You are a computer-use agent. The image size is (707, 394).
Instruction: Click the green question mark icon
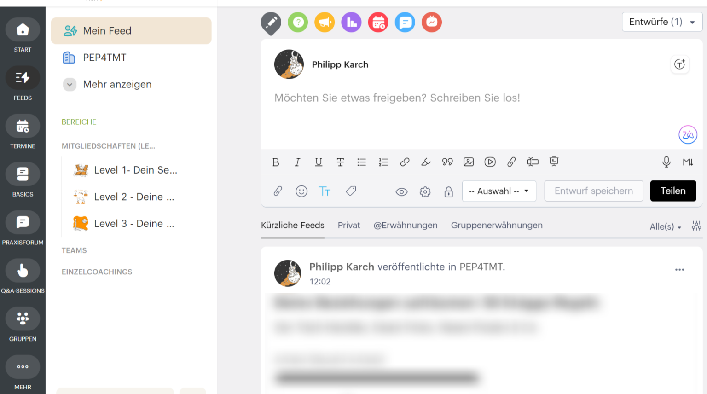pos(298,22)
